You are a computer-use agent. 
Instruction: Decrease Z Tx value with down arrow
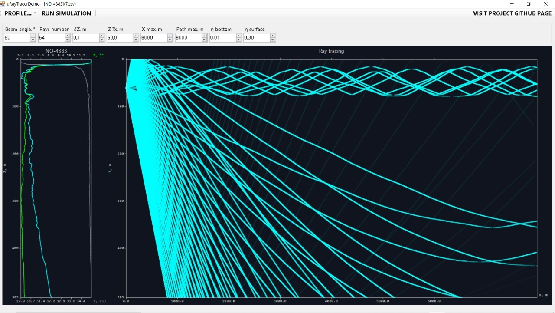136,40
